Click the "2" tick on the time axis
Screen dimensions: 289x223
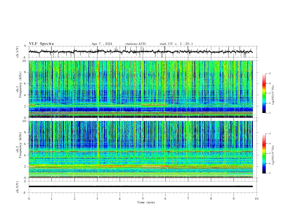tap(74, 199)
